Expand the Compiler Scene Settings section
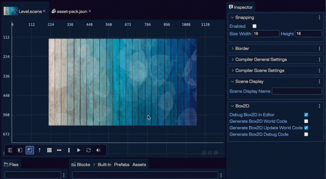 [x=233, y=71]
